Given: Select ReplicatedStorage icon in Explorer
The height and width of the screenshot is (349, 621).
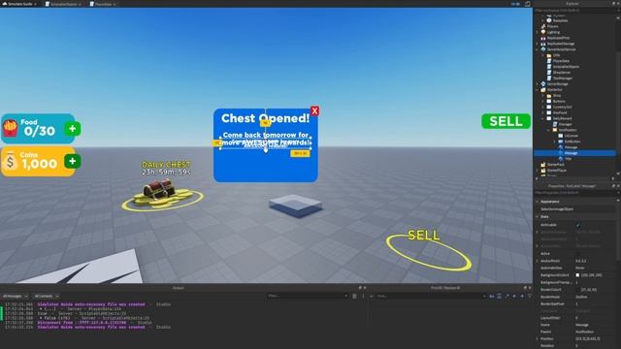Looking at the screenshot, I should click(x=543, y=44).
